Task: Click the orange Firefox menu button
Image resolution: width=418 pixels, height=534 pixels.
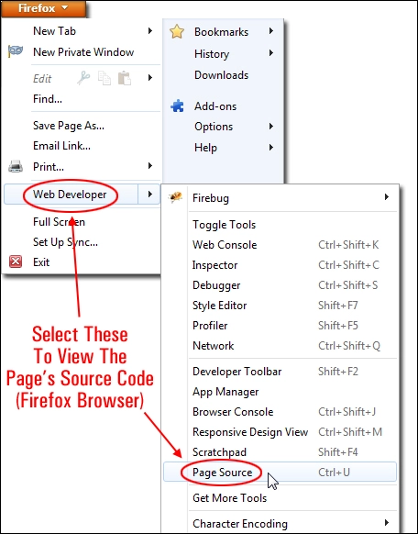Action: click(x=43, y=8)
